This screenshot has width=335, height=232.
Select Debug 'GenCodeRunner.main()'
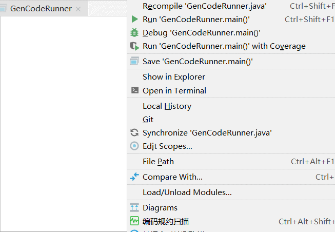(x=231, y=33)
